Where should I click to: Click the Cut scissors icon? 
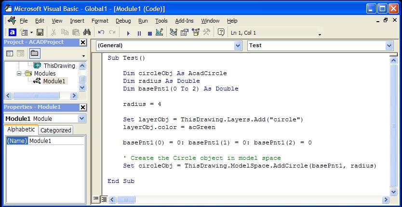[x=54, y=33]
